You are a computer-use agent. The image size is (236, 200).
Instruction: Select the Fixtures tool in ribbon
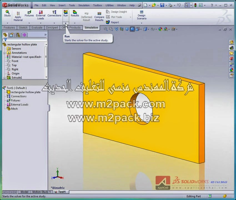coord(29,13)
